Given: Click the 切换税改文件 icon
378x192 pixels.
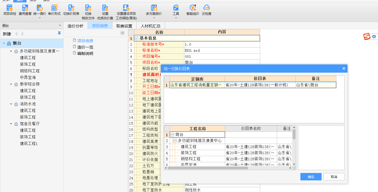Looking at the screenshot, I should pyautogui.click(x=88, y=12).
